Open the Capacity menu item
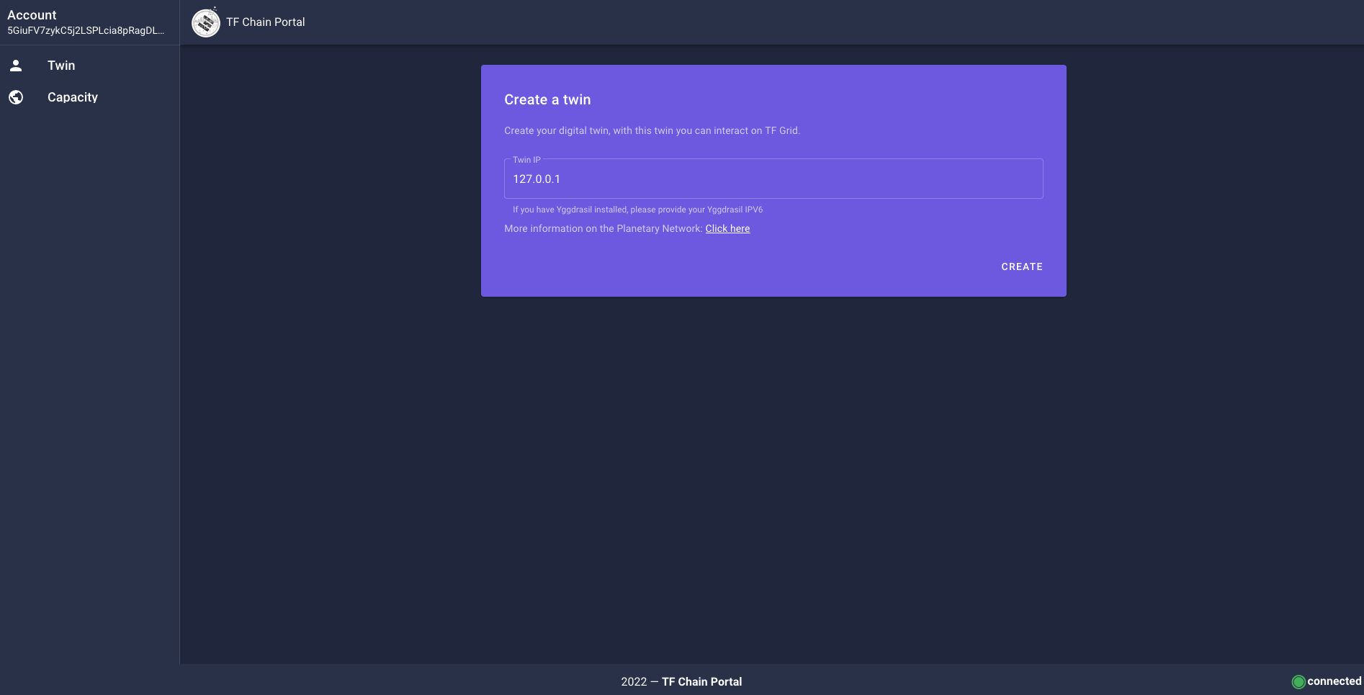This screenshot has width=1364, height=695. [x=89, y=97]
